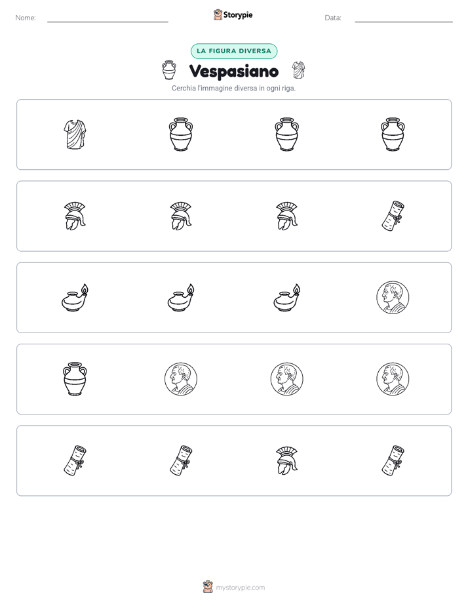Click the bear logo in the footer

tap(208, 587)
